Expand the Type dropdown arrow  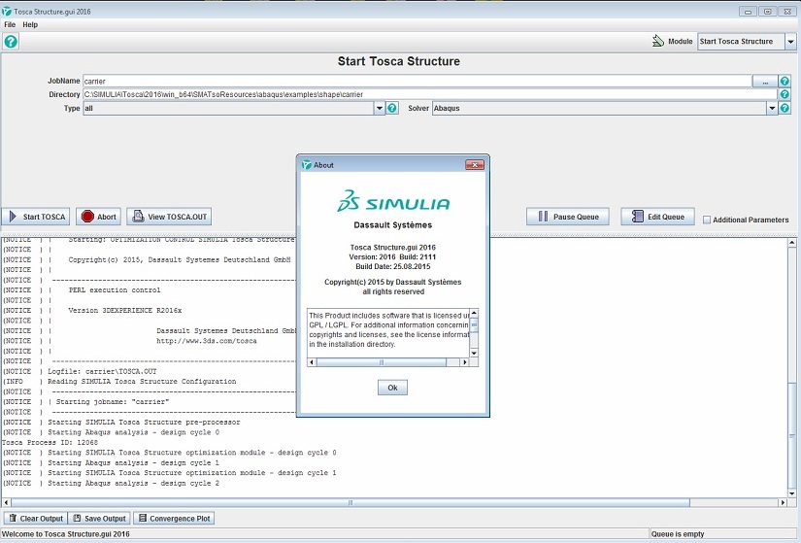pos(379,108)
